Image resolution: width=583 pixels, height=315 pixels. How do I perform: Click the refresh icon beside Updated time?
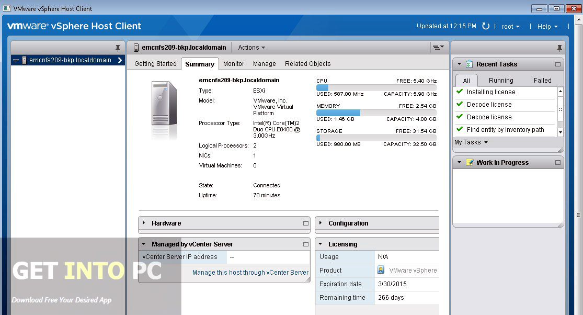[486, 26]
